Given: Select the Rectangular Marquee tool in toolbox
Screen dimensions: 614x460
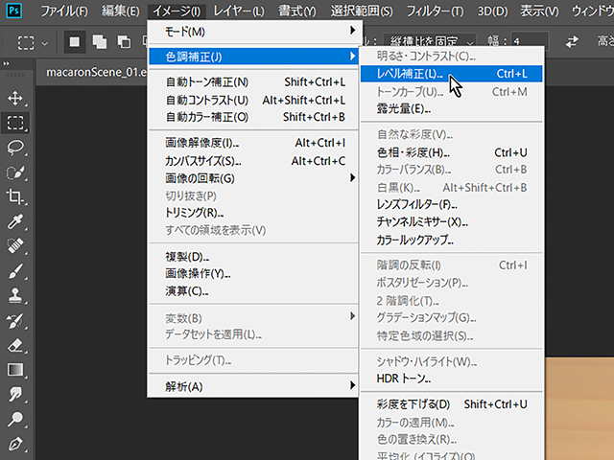Looking at the screenshot, I should 15,123.
